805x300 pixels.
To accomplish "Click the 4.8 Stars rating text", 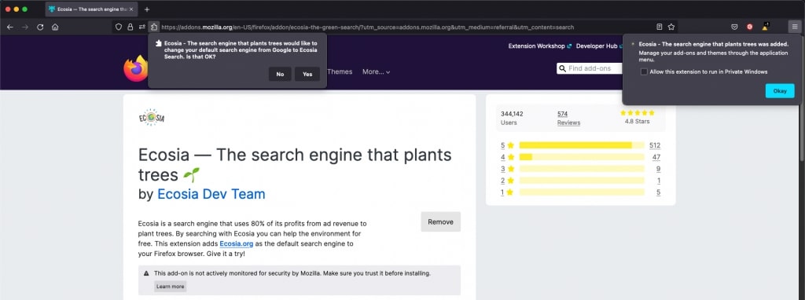I will click(637, 122).
